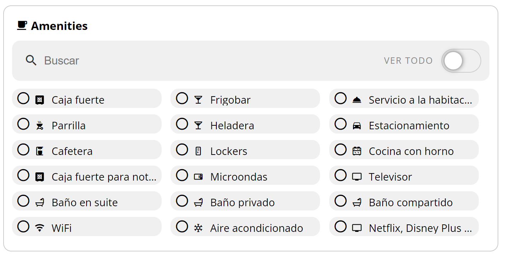The width and height of the screenshot is (509, 260).
Task: Select the radio button for Lockers
Action: (x=182, y=150)
